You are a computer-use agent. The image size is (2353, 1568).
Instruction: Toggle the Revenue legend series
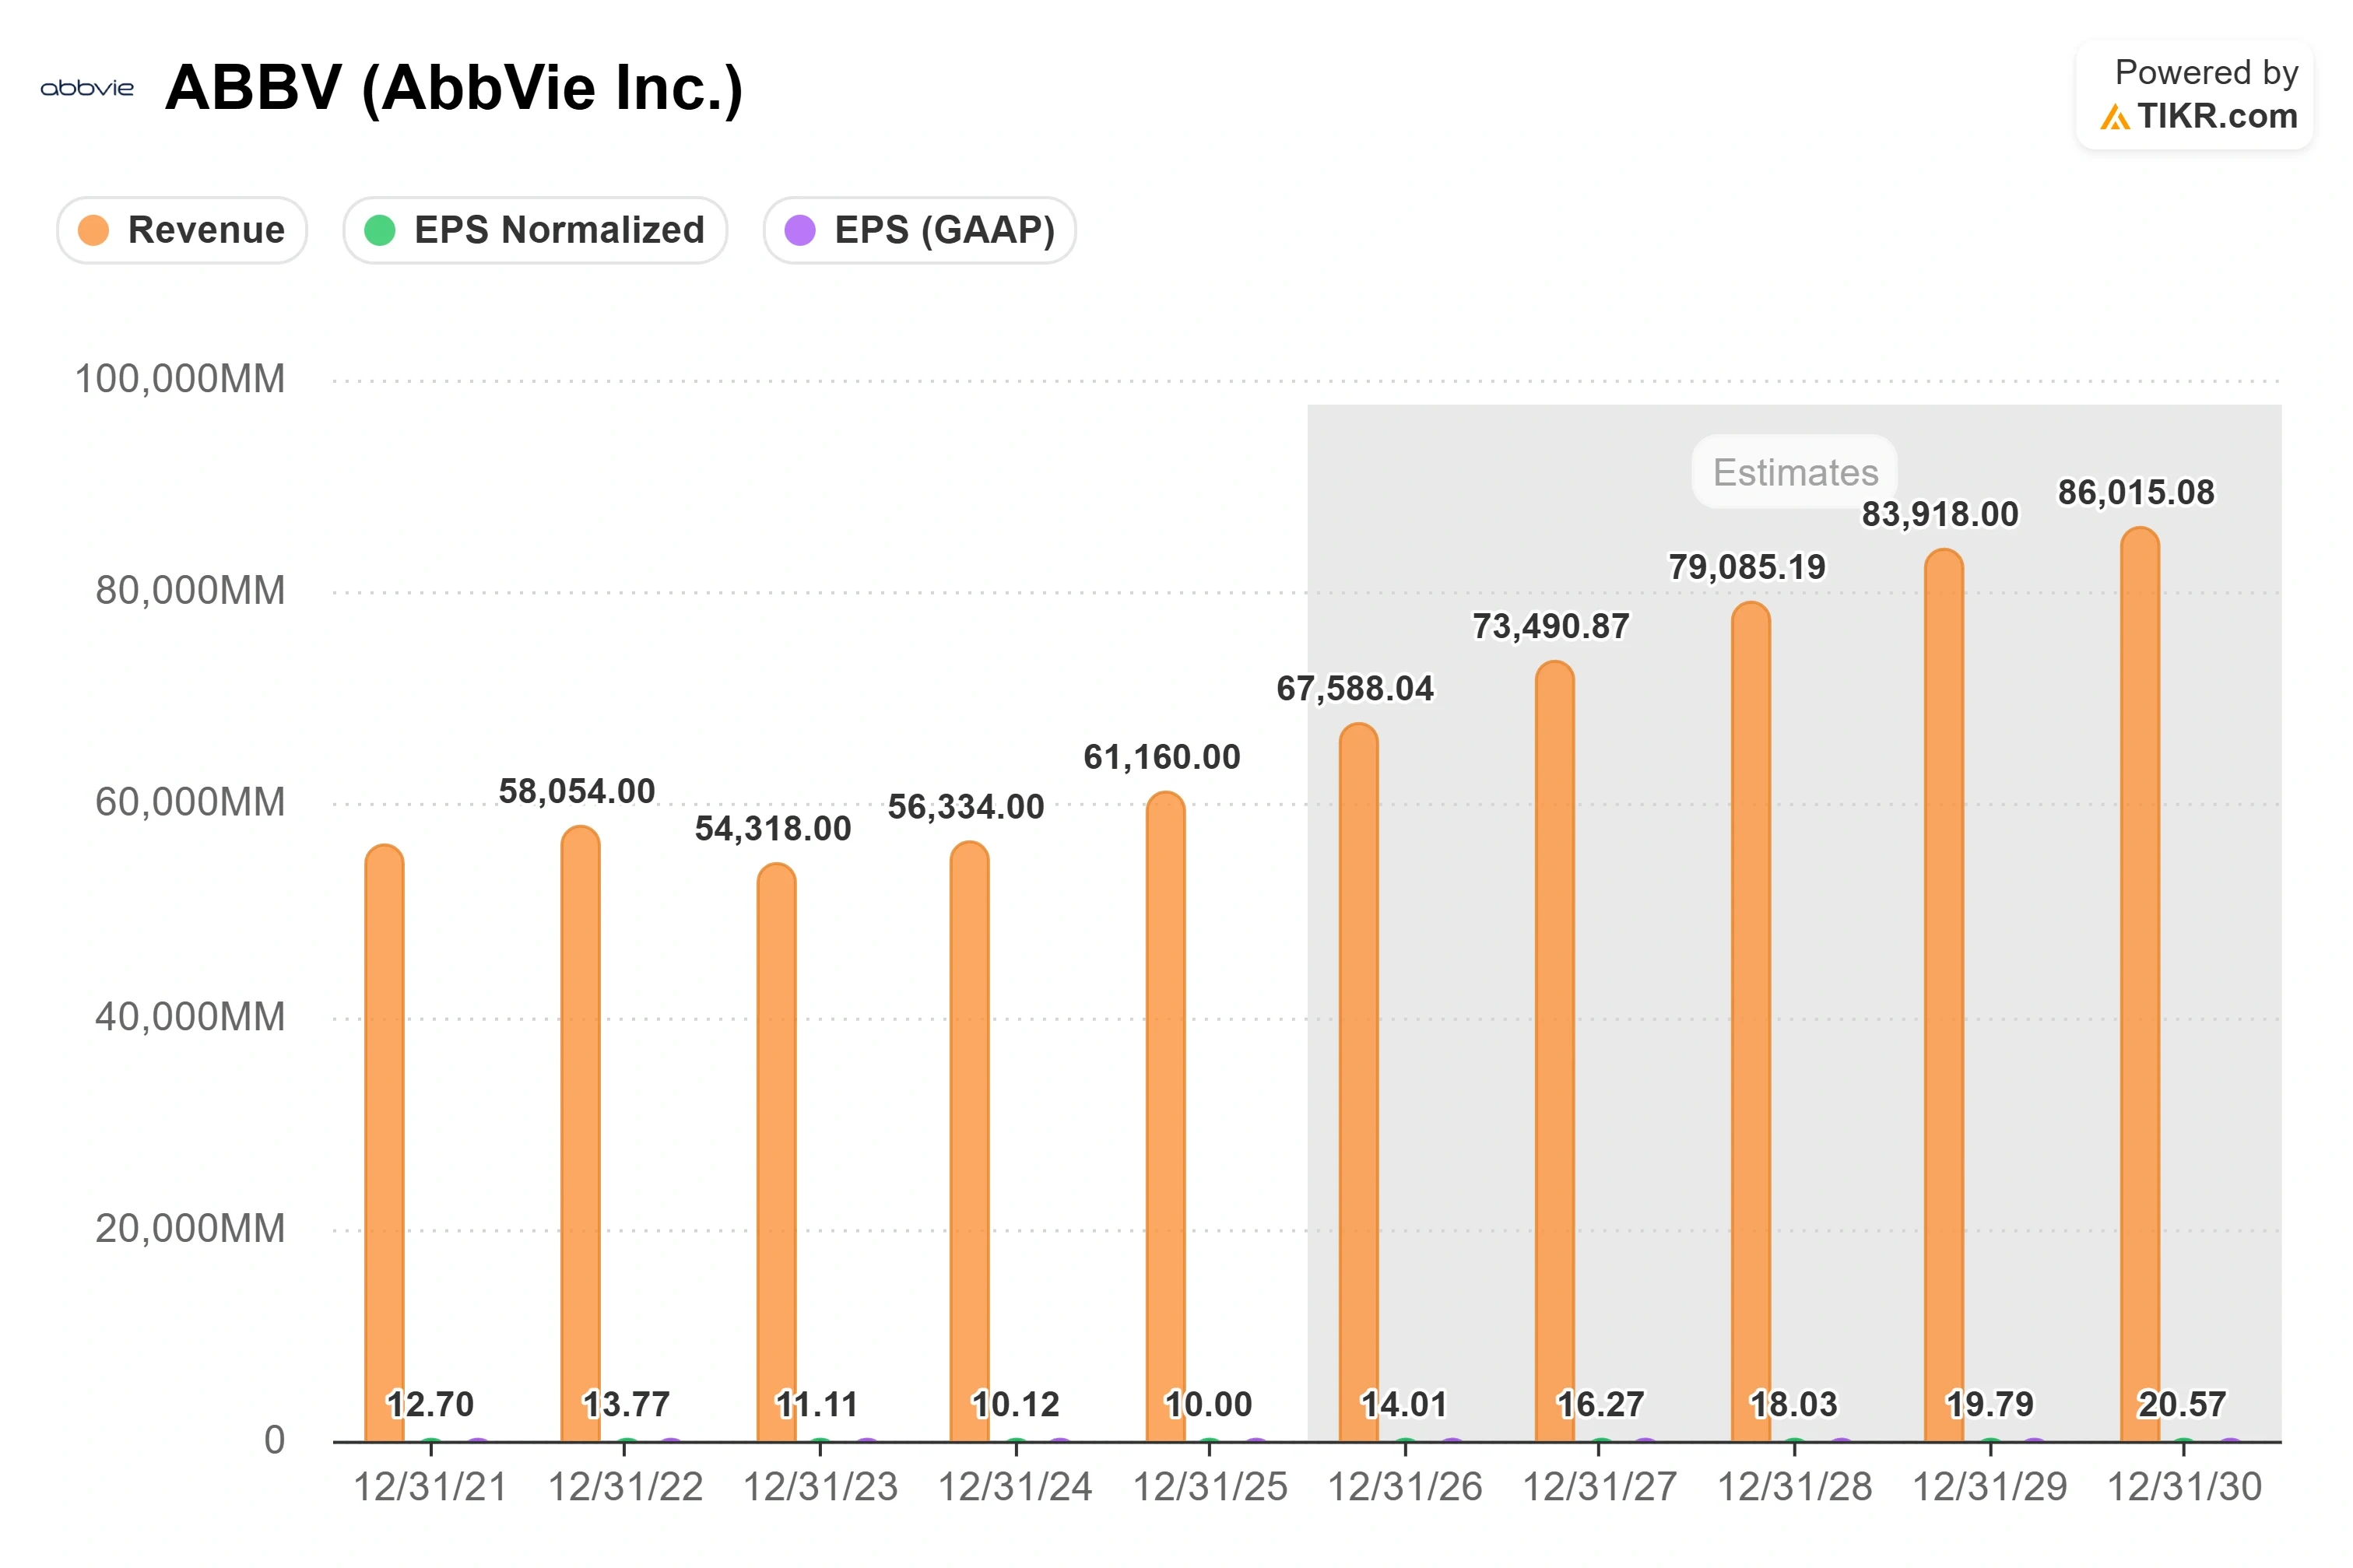coord(182,230)
